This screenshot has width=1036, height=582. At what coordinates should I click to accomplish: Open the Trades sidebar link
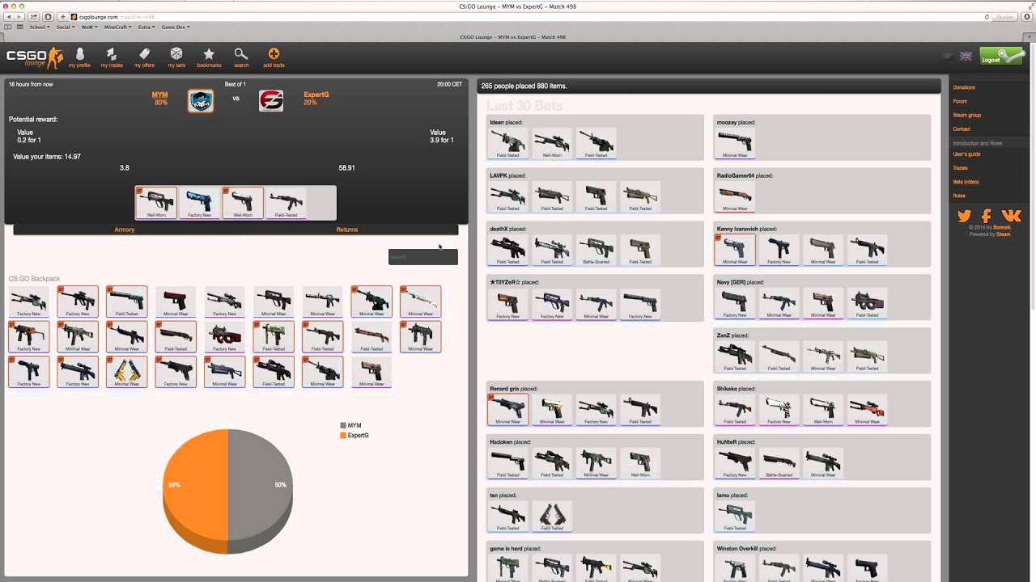coord(960,167)
